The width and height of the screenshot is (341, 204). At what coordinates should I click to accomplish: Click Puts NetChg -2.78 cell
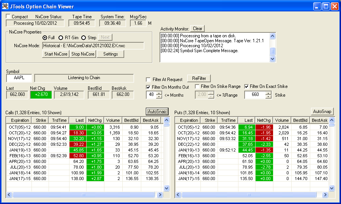point(264,167)
